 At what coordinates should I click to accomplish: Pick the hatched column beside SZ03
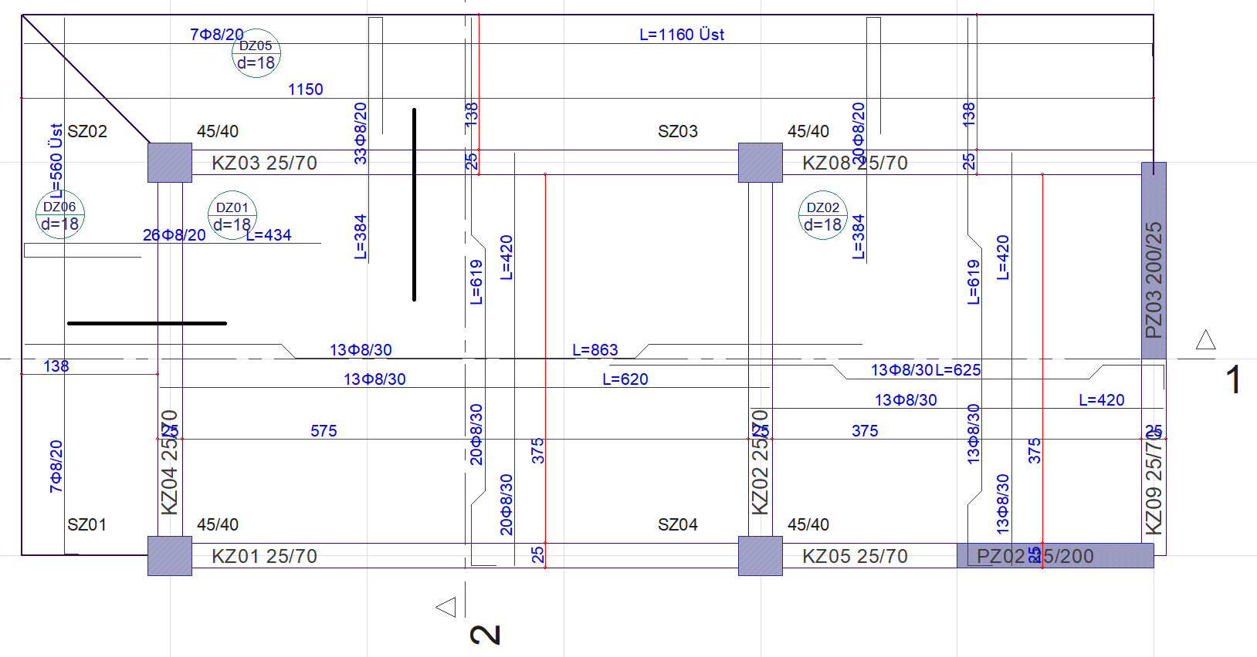761,163
